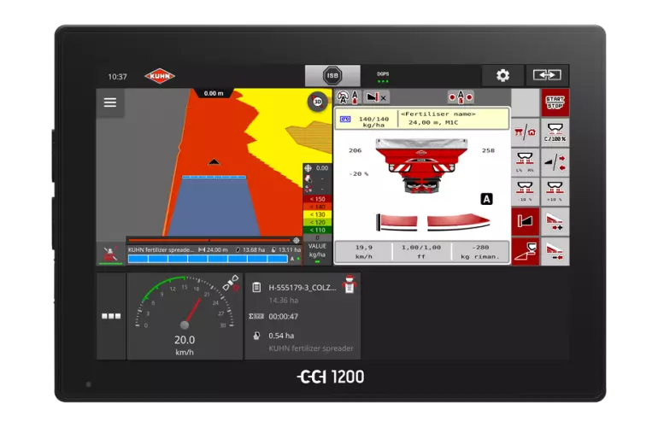Check the DGPS signal indicator

pyautogui.click(x=383, y=77)
